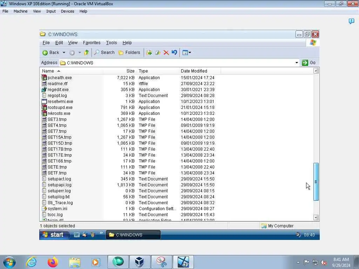359x269 pixels.
Task: Click the scrollbar down arrow
Action: coord(316,217)
